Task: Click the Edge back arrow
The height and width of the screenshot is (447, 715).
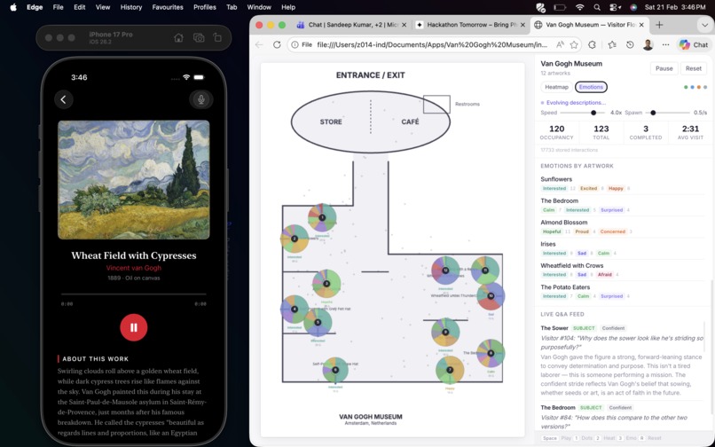Action: point(259,44)
